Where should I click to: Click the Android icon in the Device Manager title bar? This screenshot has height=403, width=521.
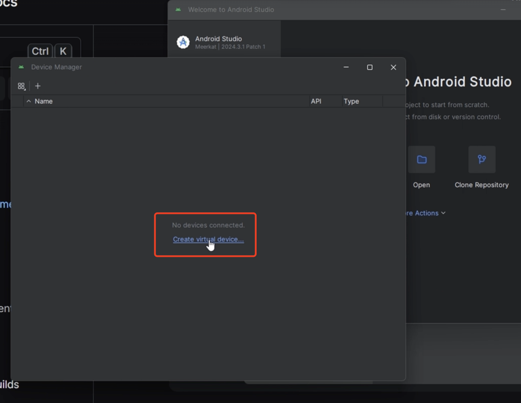21,67
